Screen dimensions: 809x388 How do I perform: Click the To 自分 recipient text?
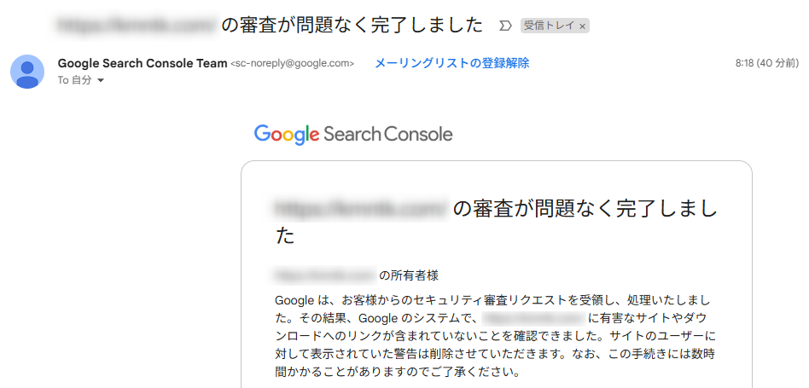(x=75, y=80)
